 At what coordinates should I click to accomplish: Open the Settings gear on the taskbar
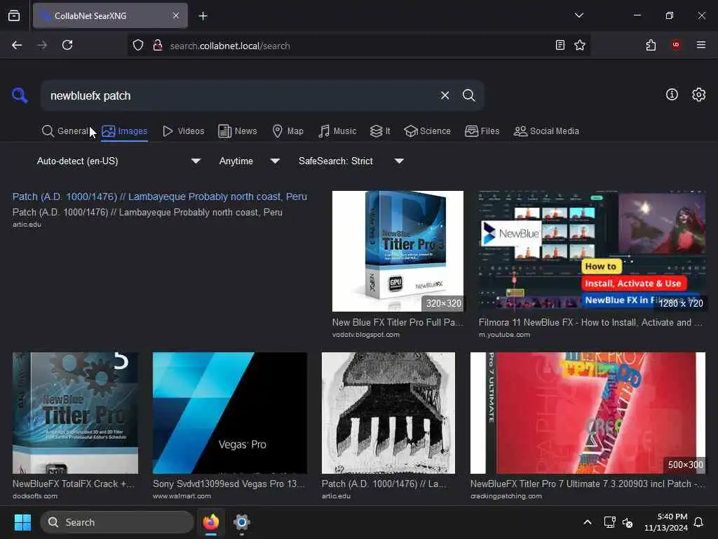point(241,522)
